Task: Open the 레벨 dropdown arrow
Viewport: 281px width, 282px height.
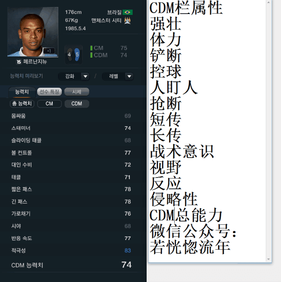Action: 129,77
